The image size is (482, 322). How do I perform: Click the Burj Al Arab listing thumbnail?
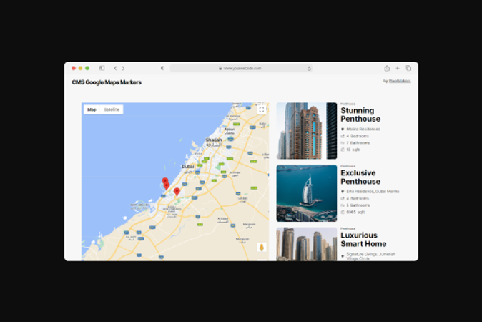[x=307, y=193]
